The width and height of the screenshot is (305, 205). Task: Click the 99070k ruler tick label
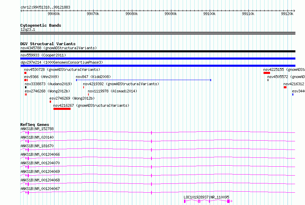click(93, 14)
